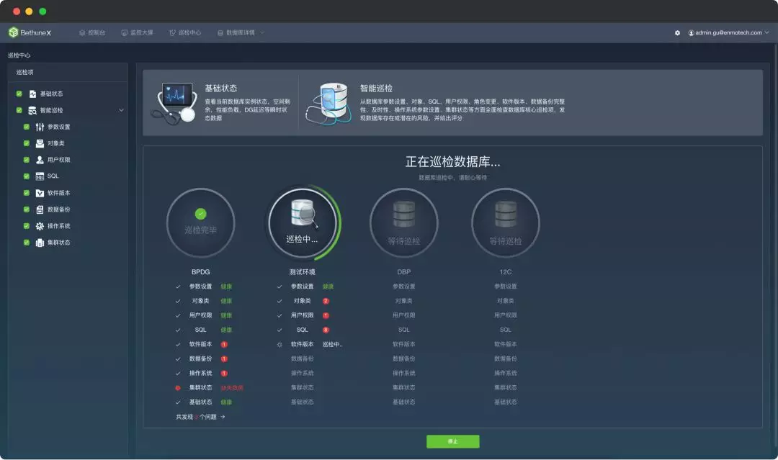
Task: Click the macOS green fullscreen window button
Action: 43,12
